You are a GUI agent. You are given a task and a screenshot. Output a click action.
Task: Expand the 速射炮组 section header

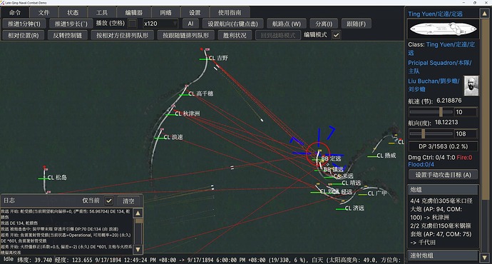443,255
